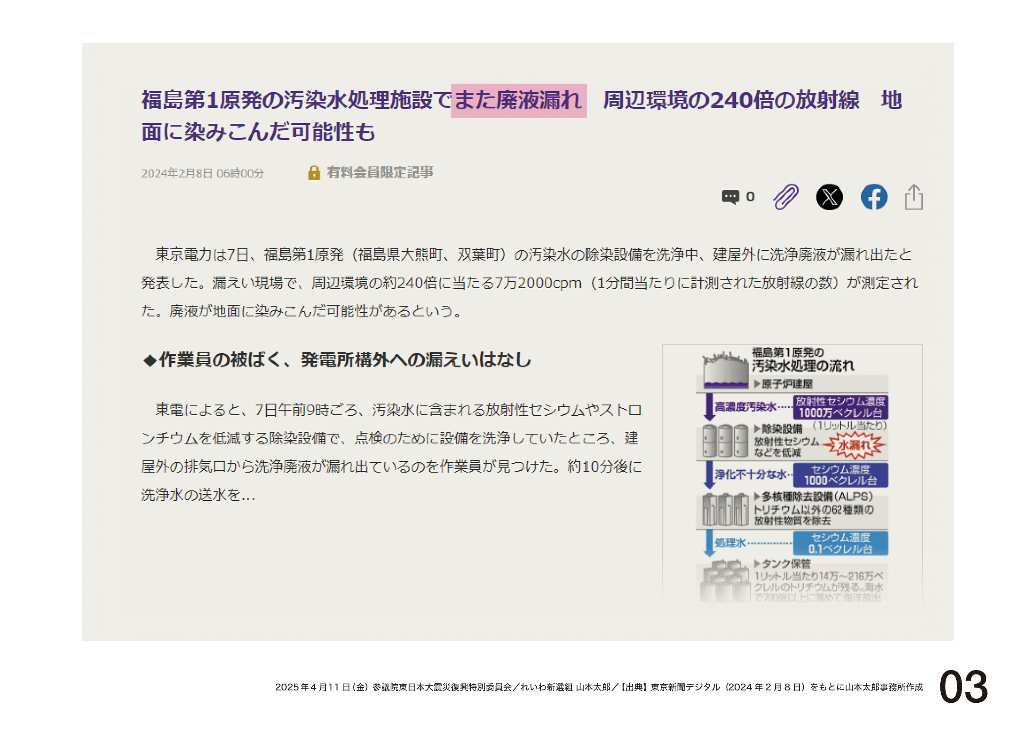Click the storage tanks illustration in diagram

tap(725, 581)
